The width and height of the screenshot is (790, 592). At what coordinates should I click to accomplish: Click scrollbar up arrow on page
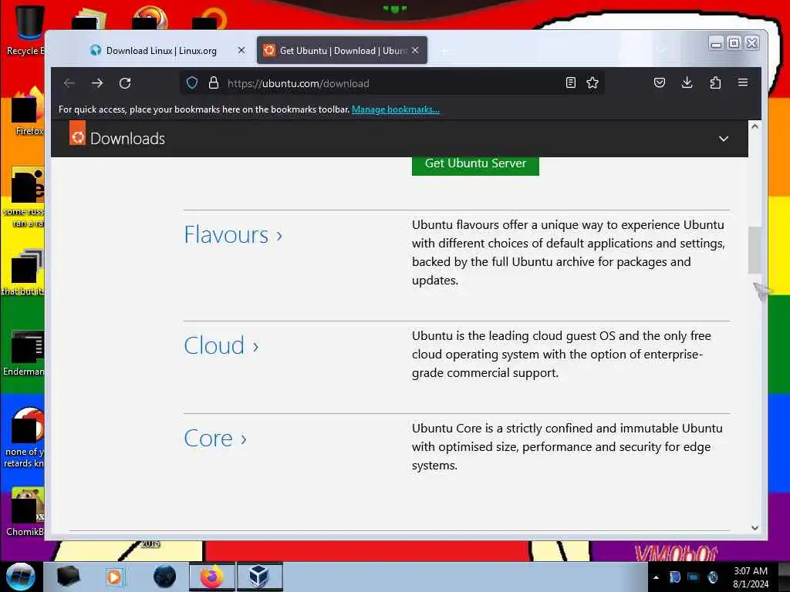coord(755,126)
